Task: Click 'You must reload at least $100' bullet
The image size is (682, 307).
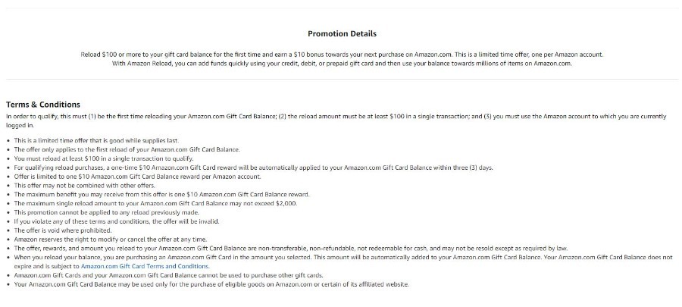Action: click(x=104, y=158)
